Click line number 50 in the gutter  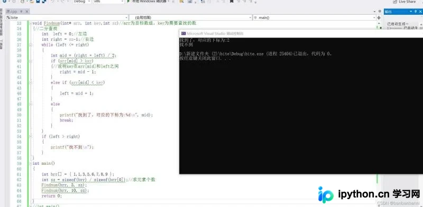point(19,115)
